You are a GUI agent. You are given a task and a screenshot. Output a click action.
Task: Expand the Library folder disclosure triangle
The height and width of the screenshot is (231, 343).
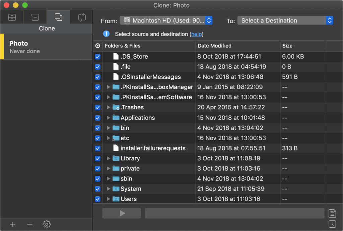pyautogui.click(x=108, y=158)
